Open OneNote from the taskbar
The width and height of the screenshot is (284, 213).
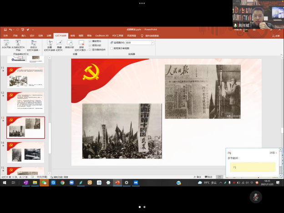tap(26, 183)
